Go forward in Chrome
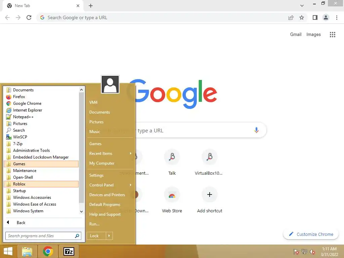344x258 pixels. [18, 17]
